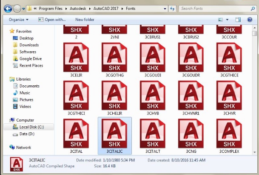This screenshot has width=259, height=175.
Task: Expand the Autodesk breadcrumb arrow
Action: [90, 9]
